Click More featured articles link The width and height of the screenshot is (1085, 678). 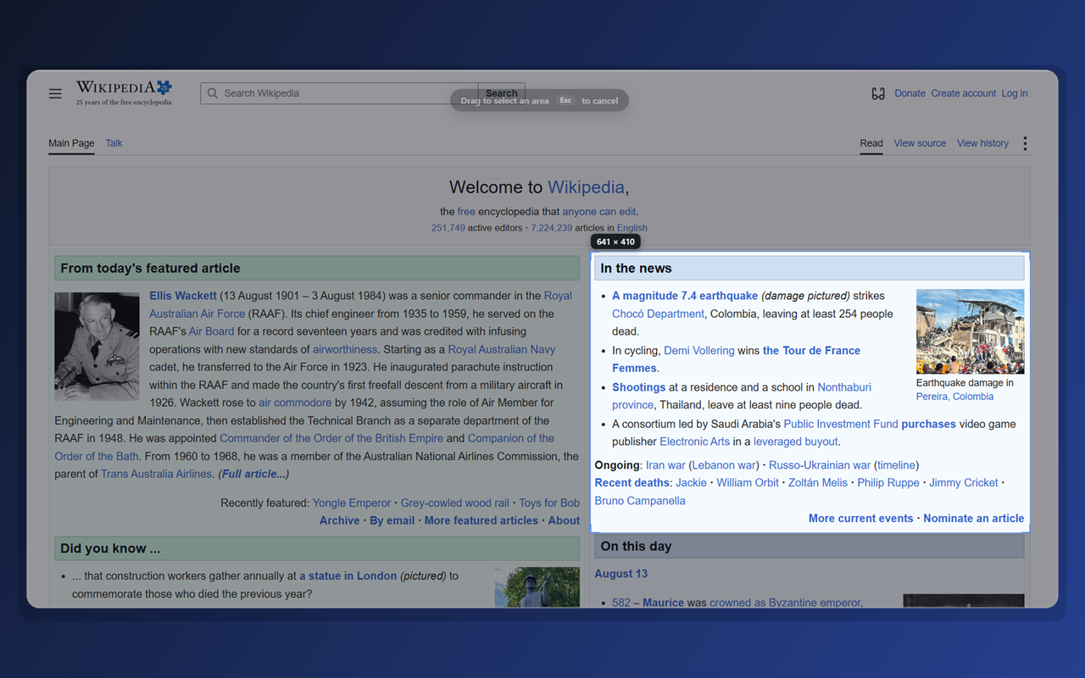[x=481, y=520]
